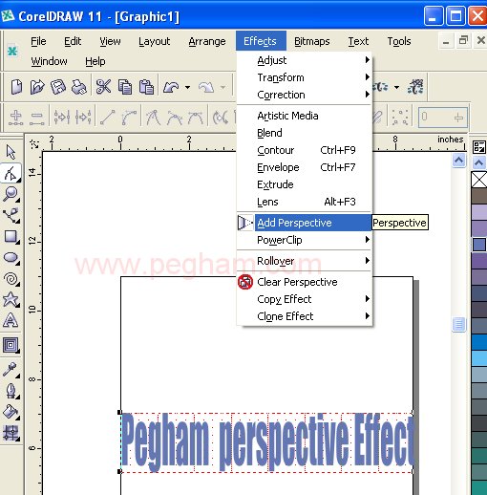Click the Save icon

click(x=58, y=87)
